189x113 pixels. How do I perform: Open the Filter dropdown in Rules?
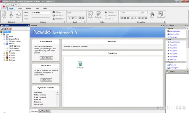pos(109,19)
